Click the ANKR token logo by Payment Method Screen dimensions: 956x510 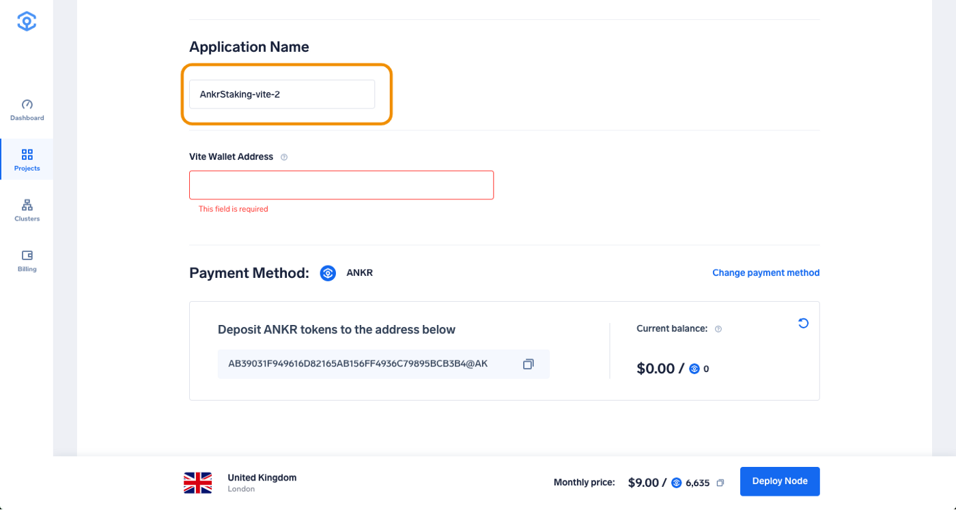coord(328,273)
